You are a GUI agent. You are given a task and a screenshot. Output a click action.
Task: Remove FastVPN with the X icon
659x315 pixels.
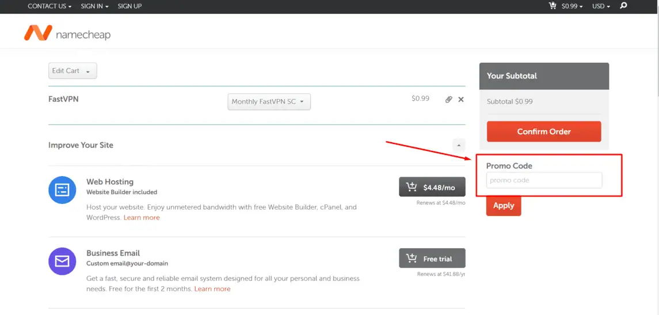(461, 99)
